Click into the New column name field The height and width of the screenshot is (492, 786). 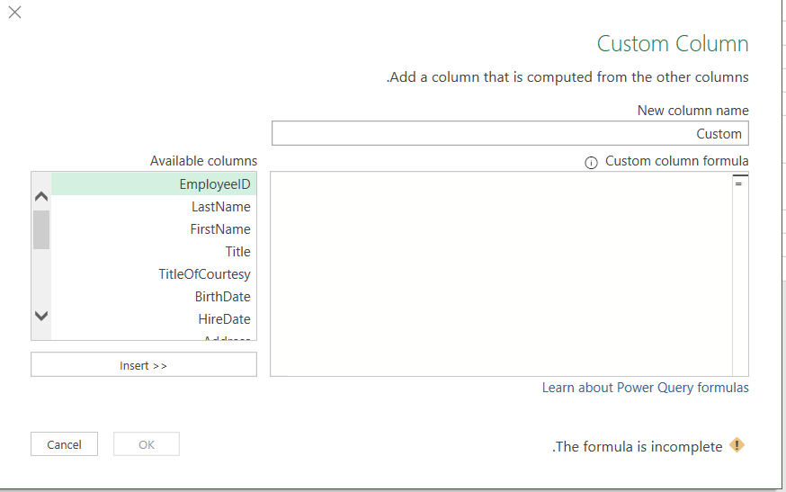510,133
